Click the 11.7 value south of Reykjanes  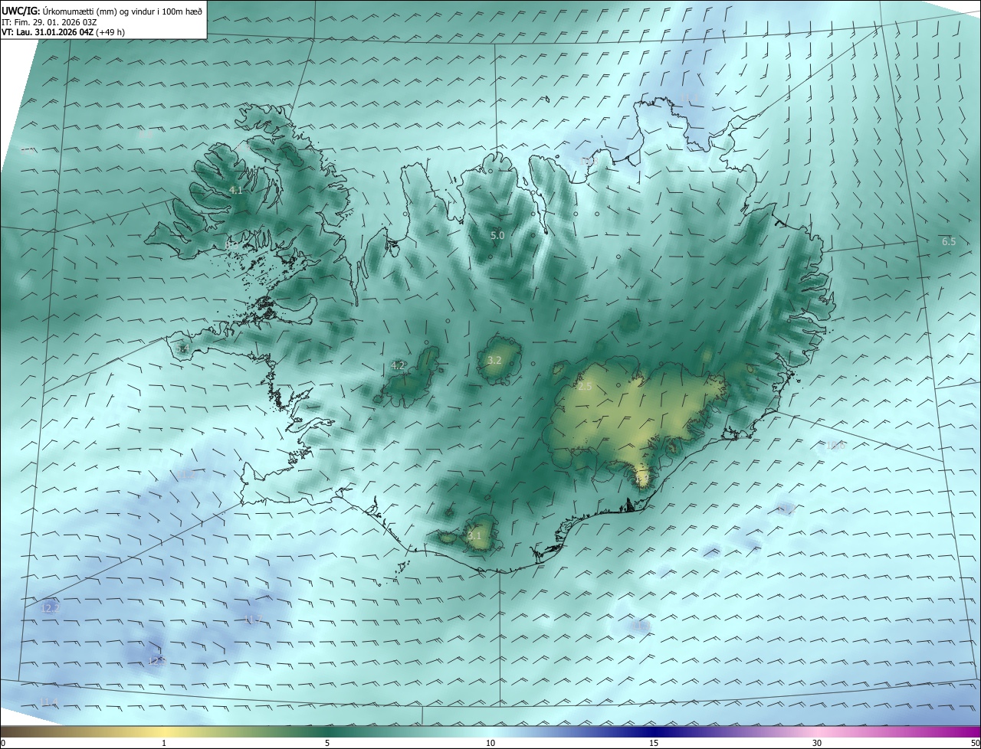tap(253, 619)
